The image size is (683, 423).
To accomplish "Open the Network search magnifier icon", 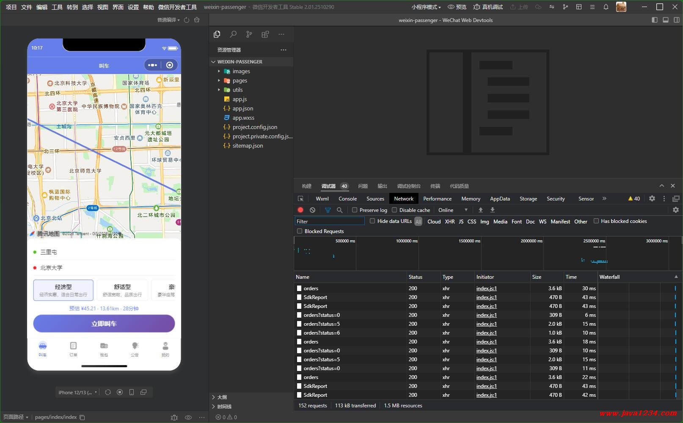I will [339, 210].
